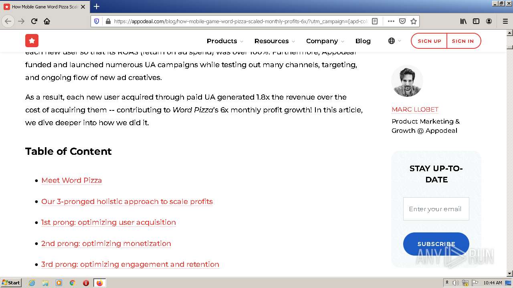Open Firefox account icon

489,21
